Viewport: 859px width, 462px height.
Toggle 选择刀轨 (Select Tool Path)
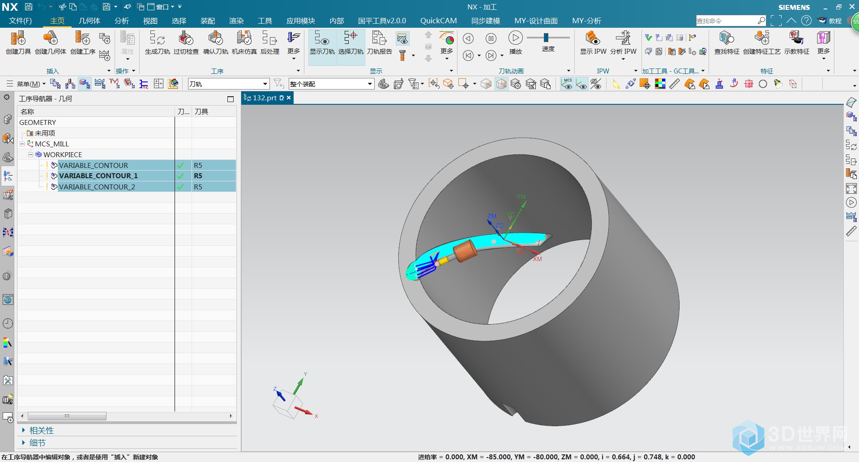pos(351,47)
